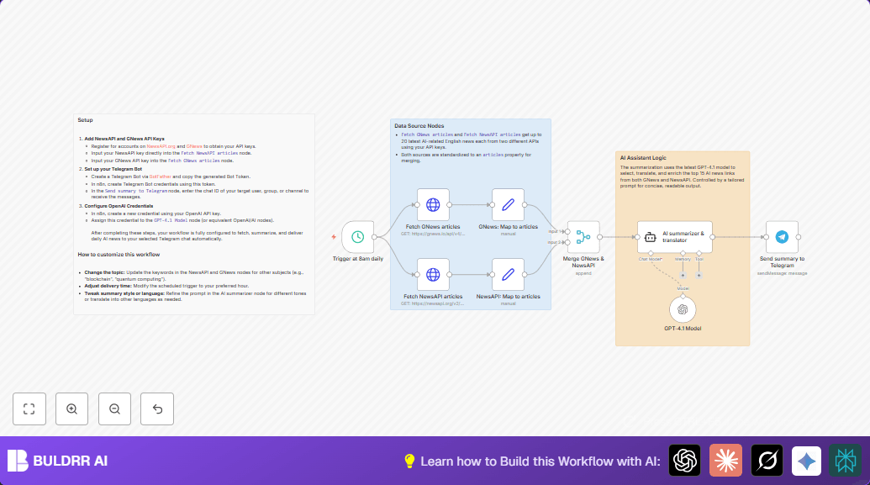Open the Fetch GNews articles globe node
This screenshot has height=485, width=870.
[x=433, y=205]
